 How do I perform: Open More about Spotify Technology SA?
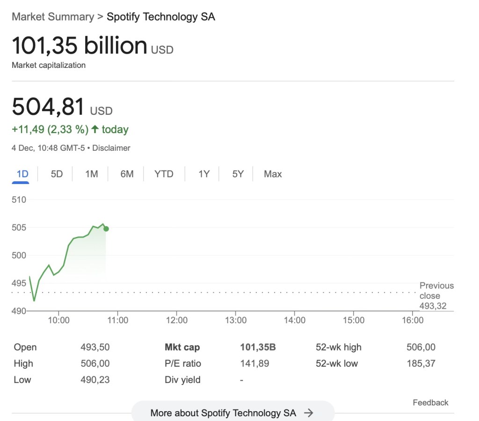point(233,413)
